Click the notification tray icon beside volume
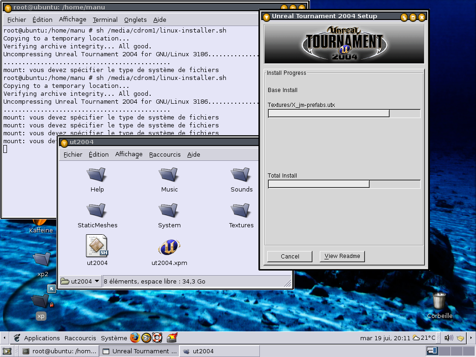Screen dimensions: 476x357 [x=460, y=338]
